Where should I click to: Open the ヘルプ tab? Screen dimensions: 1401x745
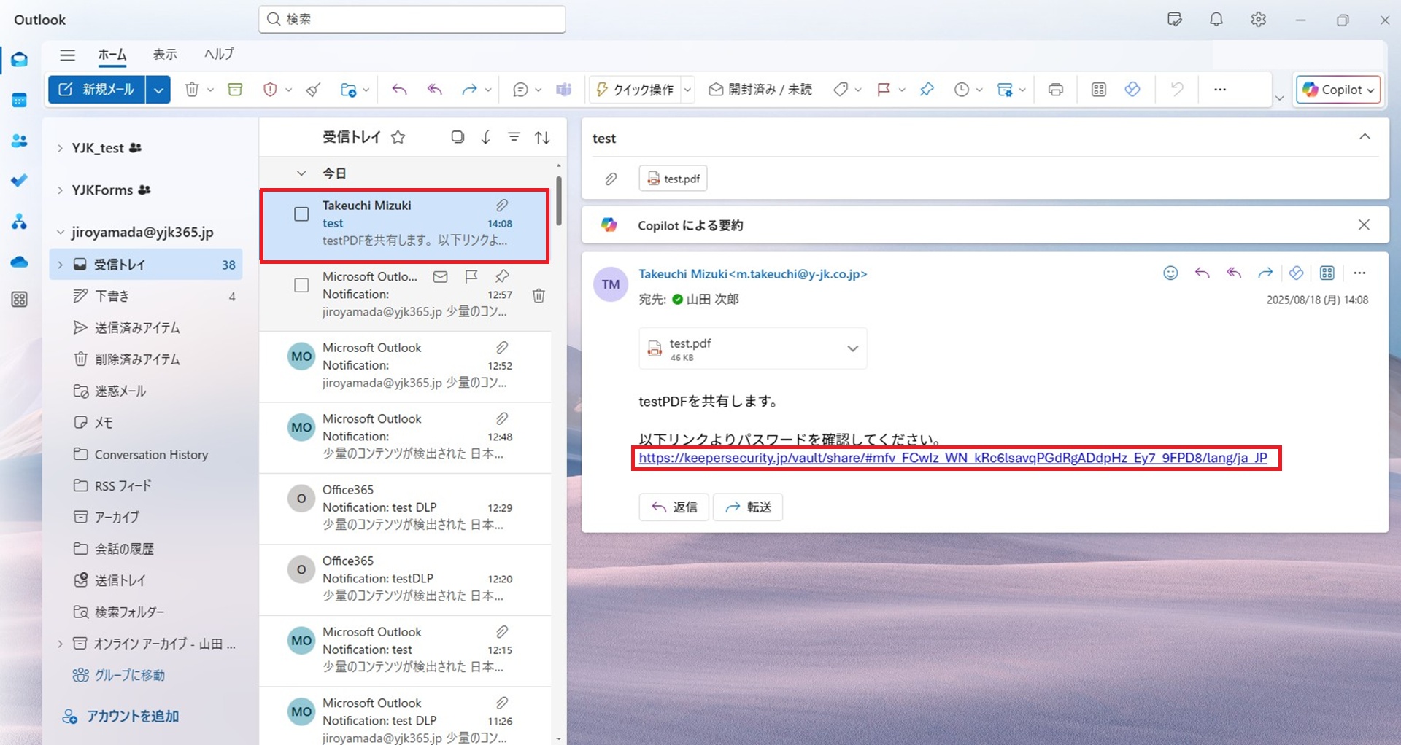(x=219, y=55)
